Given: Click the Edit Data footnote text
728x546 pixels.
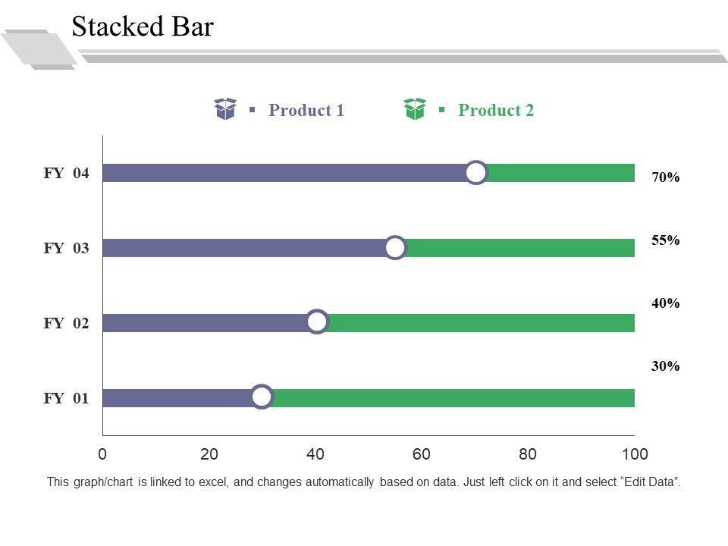Looking at the screenshot, I should click(x=364, y=482).
